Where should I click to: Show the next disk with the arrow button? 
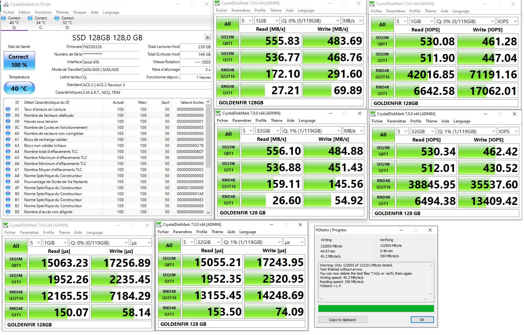coord(208,37)
